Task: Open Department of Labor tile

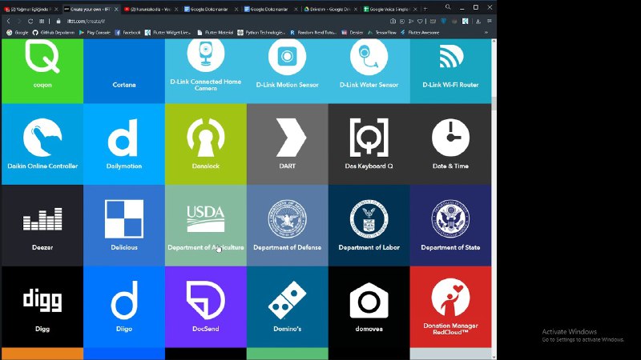Action: pyautogui.click(x=369, y=226)
